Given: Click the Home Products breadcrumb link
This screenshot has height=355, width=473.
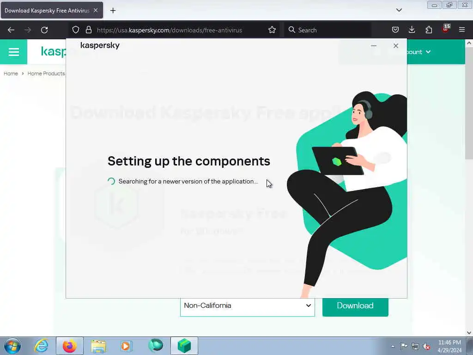Looking at the screenshot, I should pyautogui.click(x=46, y=73).
